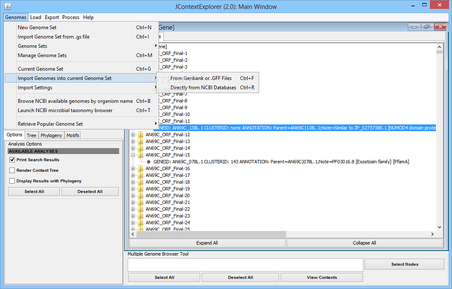The image size is (452, 289).
Task: Click folder icon of AN69C_ORF_Final-23
Action: [x=141, y=216]
